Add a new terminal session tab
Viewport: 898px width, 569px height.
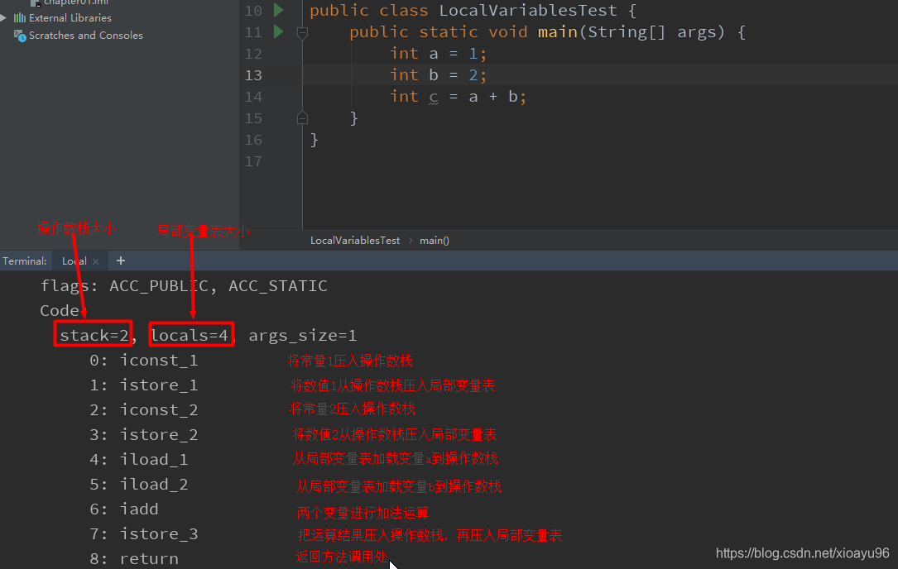pyautogui.click(x=120, y=261)
